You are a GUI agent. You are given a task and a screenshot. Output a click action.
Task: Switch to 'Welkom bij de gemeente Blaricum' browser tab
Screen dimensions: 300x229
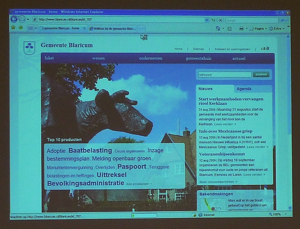pyautogui.click(x=113, y=28)
